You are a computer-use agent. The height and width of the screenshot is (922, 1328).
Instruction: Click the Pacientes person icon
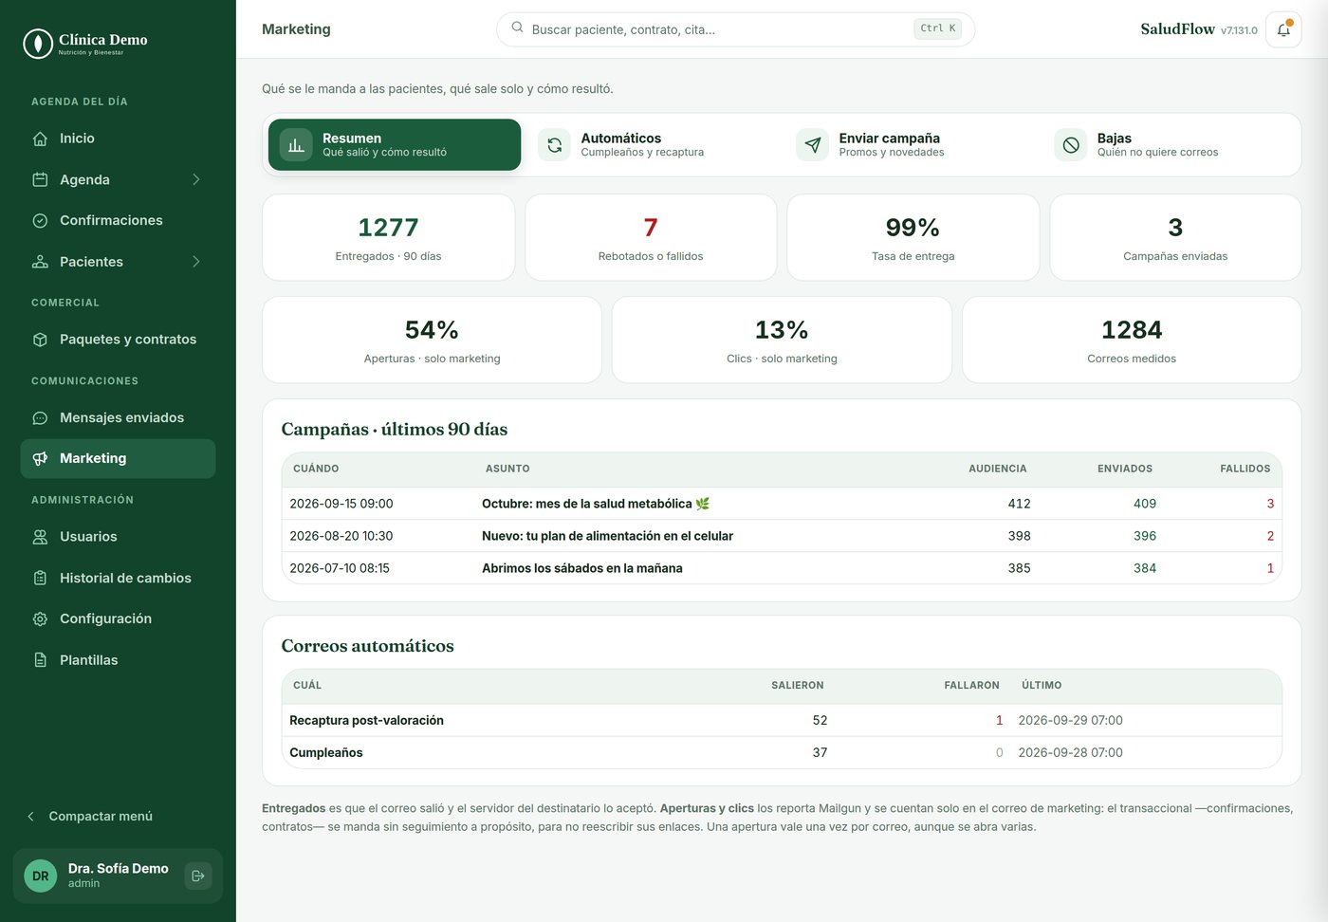pos(40,262)
